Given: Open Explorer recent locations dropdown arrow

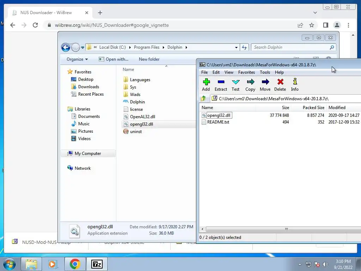Looking at the screenshot, I should (x=82, y=48).
